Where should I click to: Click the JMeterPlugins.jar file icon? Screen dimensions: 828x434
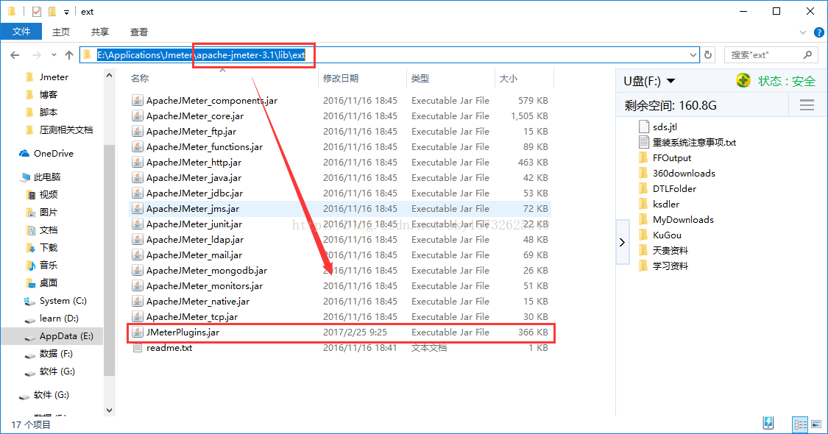pos(138,332)
